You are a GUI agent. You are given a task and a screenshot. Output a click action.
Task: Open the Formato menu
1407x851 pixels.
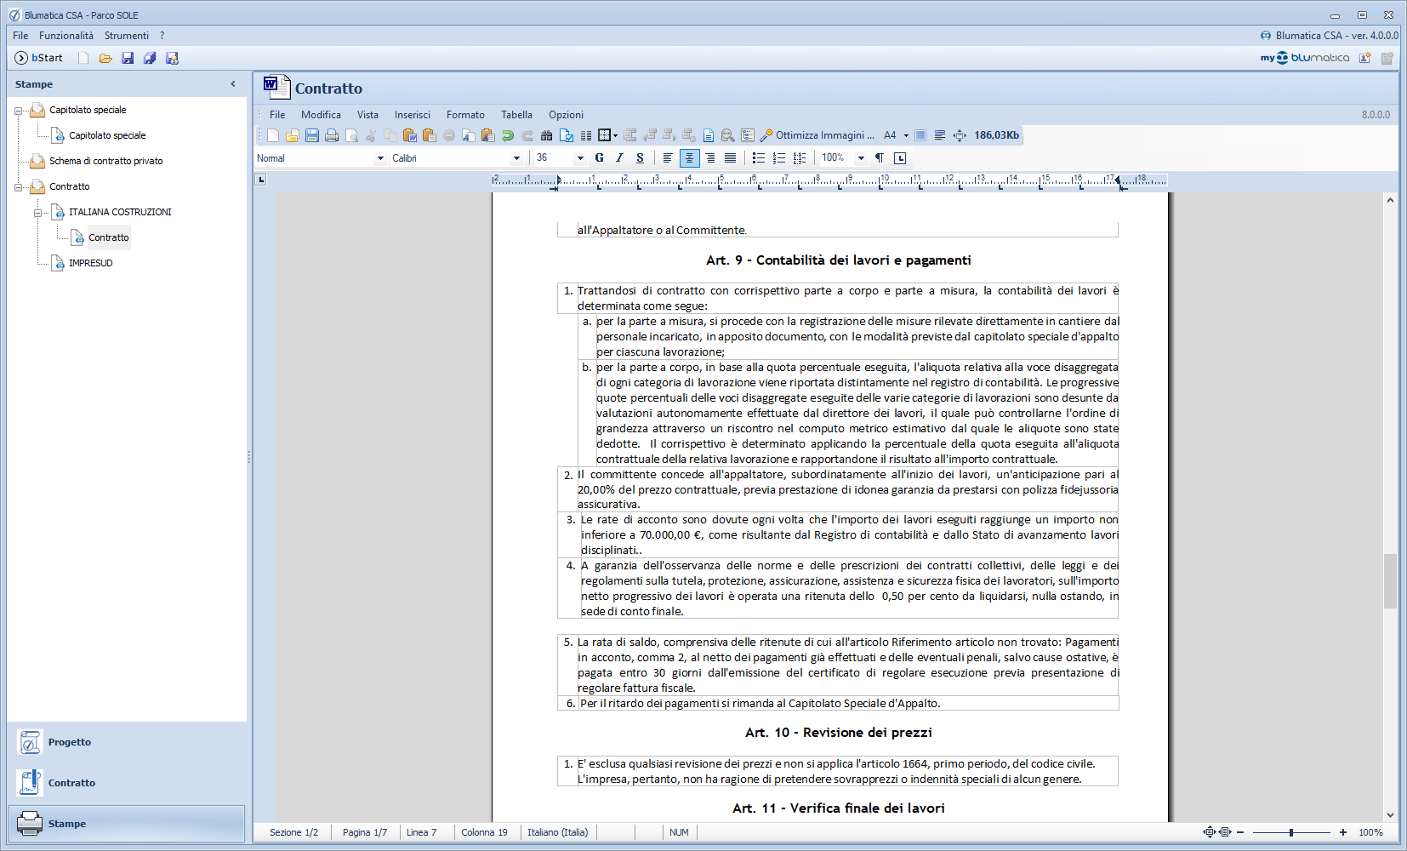click(465, 115)
